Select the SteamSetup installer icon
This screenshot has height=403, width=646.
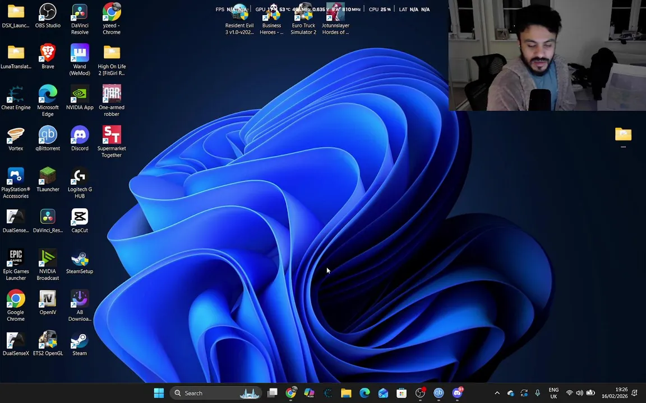80,263
